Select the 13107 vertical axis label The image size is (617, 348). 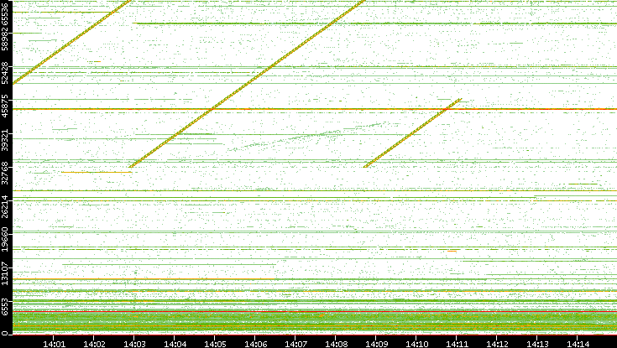5,273
